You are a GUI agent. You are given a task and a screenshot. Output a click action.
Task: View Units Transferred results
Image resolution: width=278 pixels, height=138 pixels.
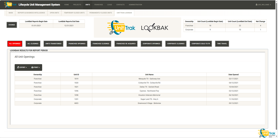pos(53,44)
